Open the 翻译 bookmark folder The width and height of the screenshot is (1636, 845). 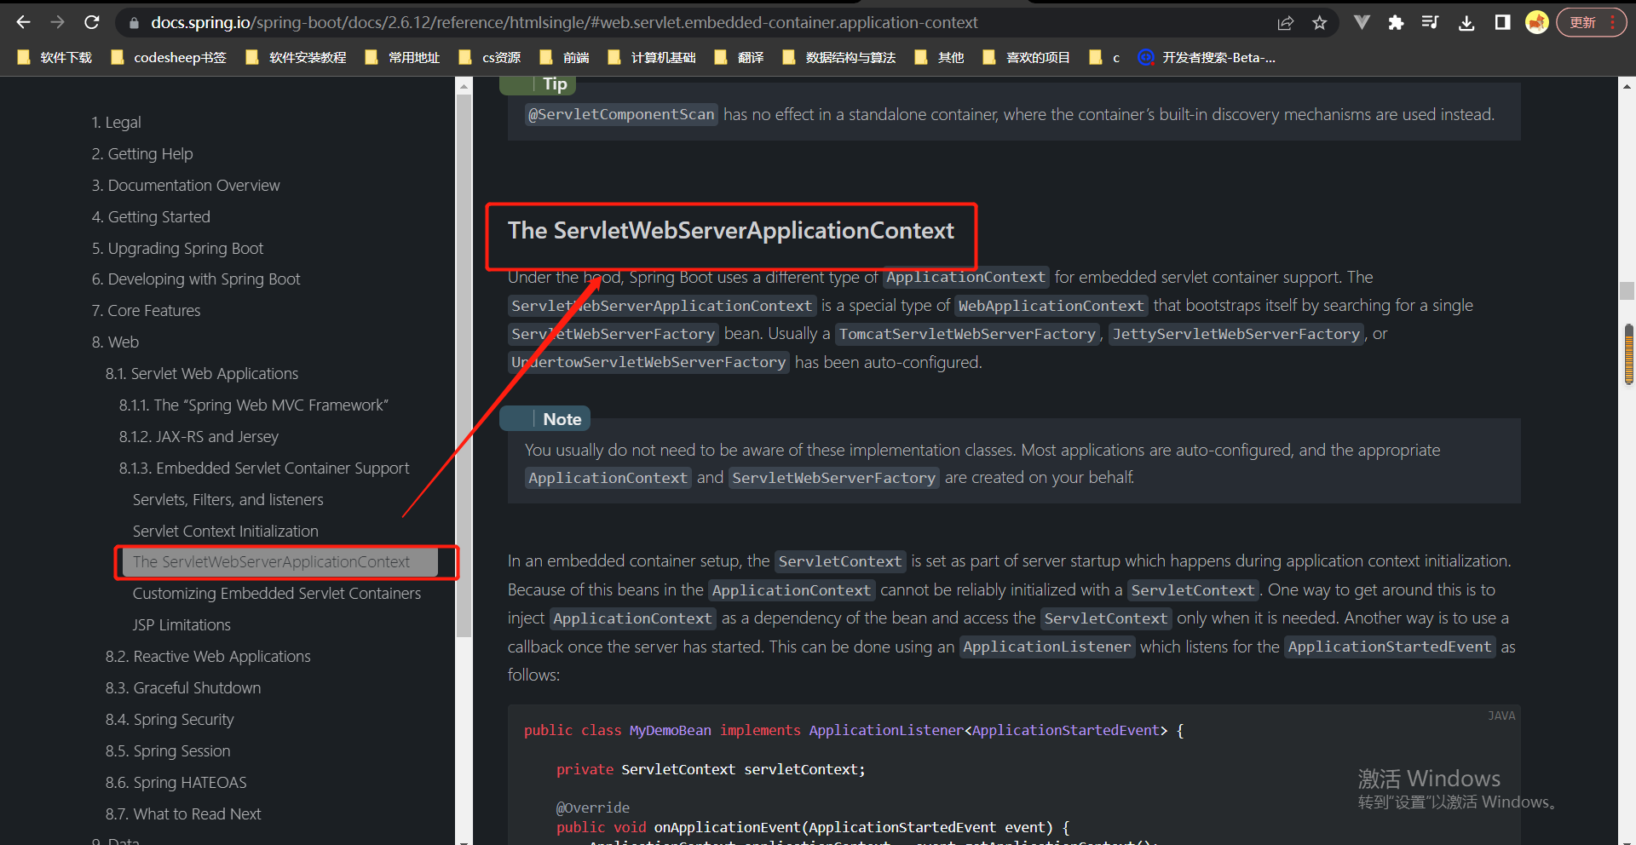[x=739, y=57]
